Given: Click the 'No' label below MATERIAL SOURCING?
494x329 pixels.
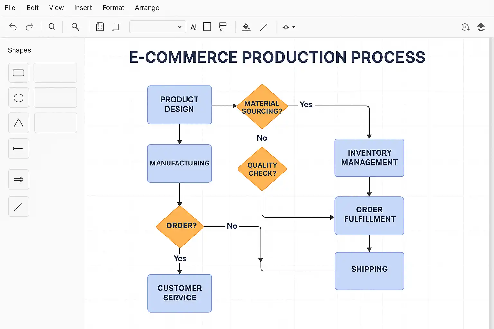Looking at the screenshot, I should point(262,138).
